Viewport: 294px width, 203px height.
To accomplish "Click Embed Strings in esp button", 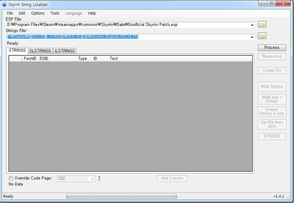I will tap(272, 111).
